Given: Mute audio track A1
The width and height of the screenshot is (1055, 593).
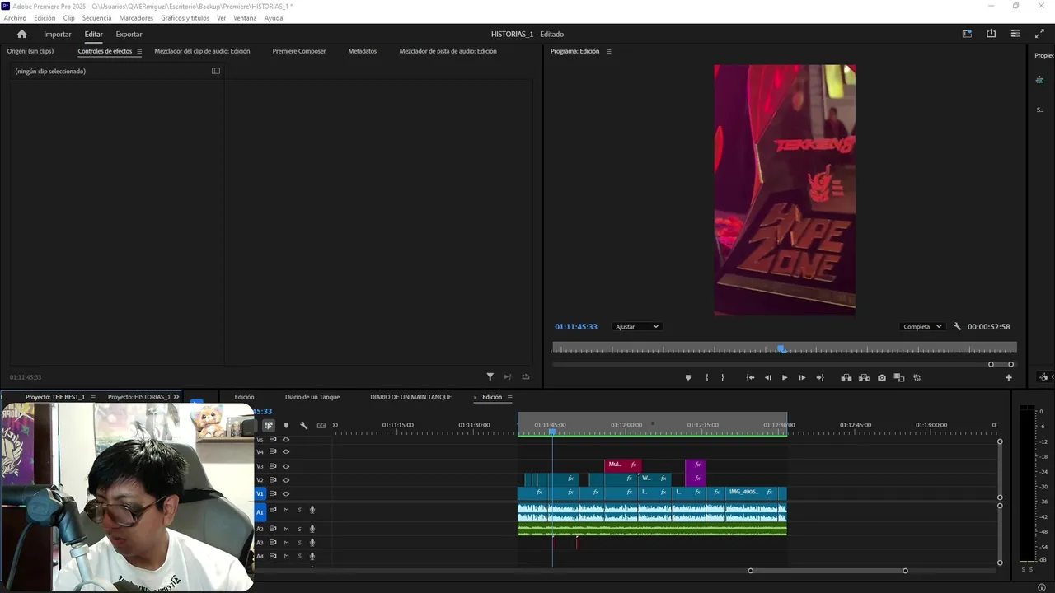Looking at the screenshot, I should tap(286, 510).
